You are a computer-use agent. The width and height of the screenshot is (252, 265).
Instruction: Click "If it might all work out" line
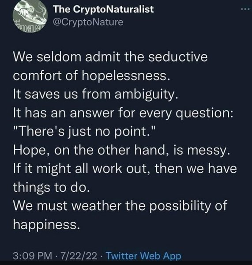click(125, 169)
